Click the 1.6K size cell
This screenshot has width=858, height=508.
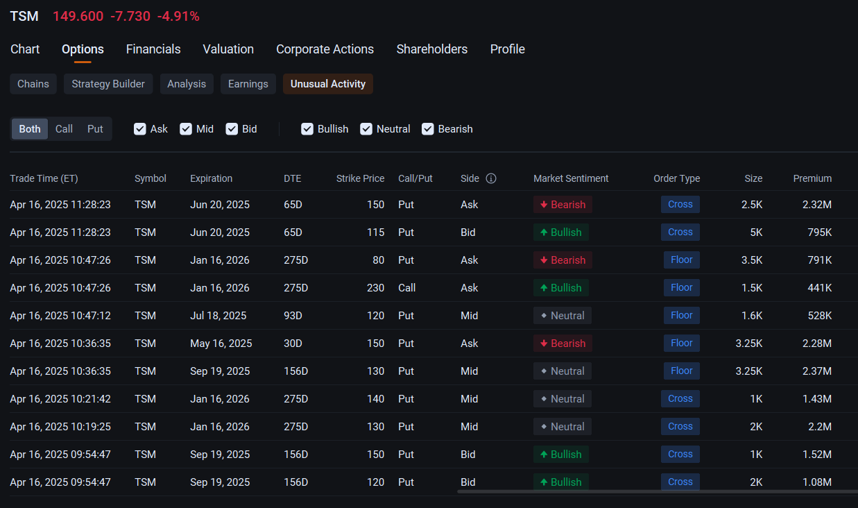(x=752, y=316)
